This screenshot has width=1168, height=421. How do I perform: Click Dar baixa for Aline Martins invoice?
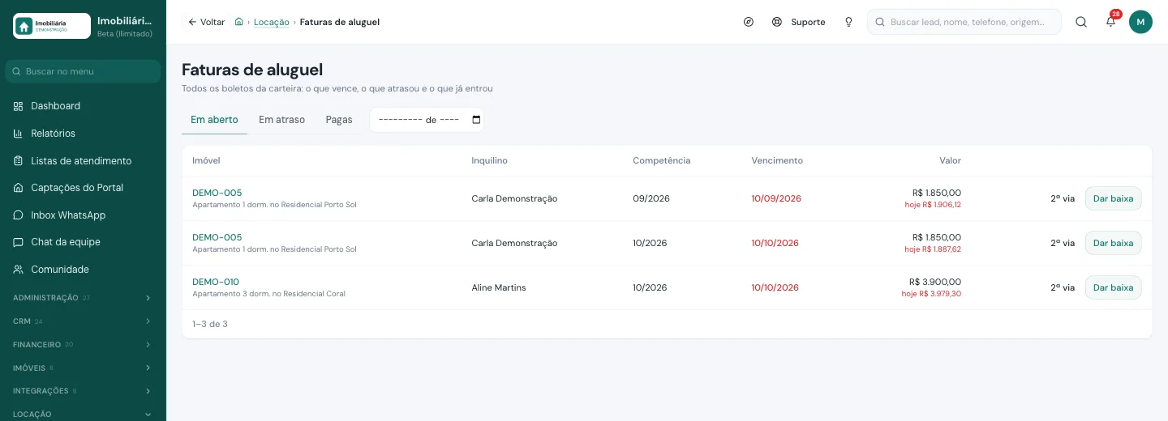1113,287
